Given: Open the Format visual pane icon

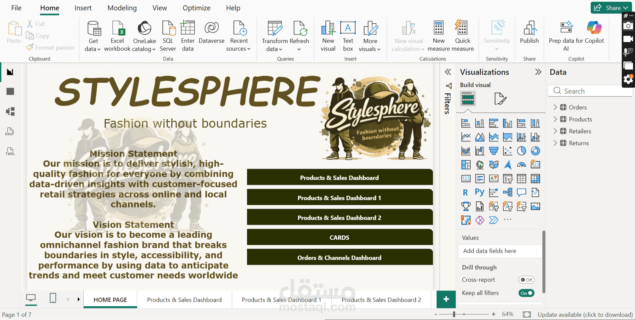Looking at the screenshot, I should pos(500,99).
